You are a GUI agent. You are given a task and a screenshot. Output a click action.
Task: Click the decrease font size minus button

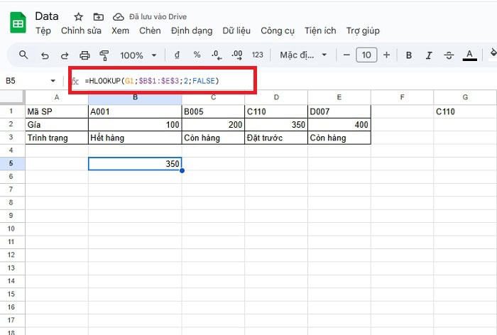(x=346, y=55)
